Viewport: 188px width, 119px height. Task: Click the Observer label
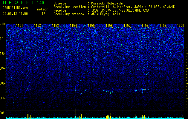[61, 3]
